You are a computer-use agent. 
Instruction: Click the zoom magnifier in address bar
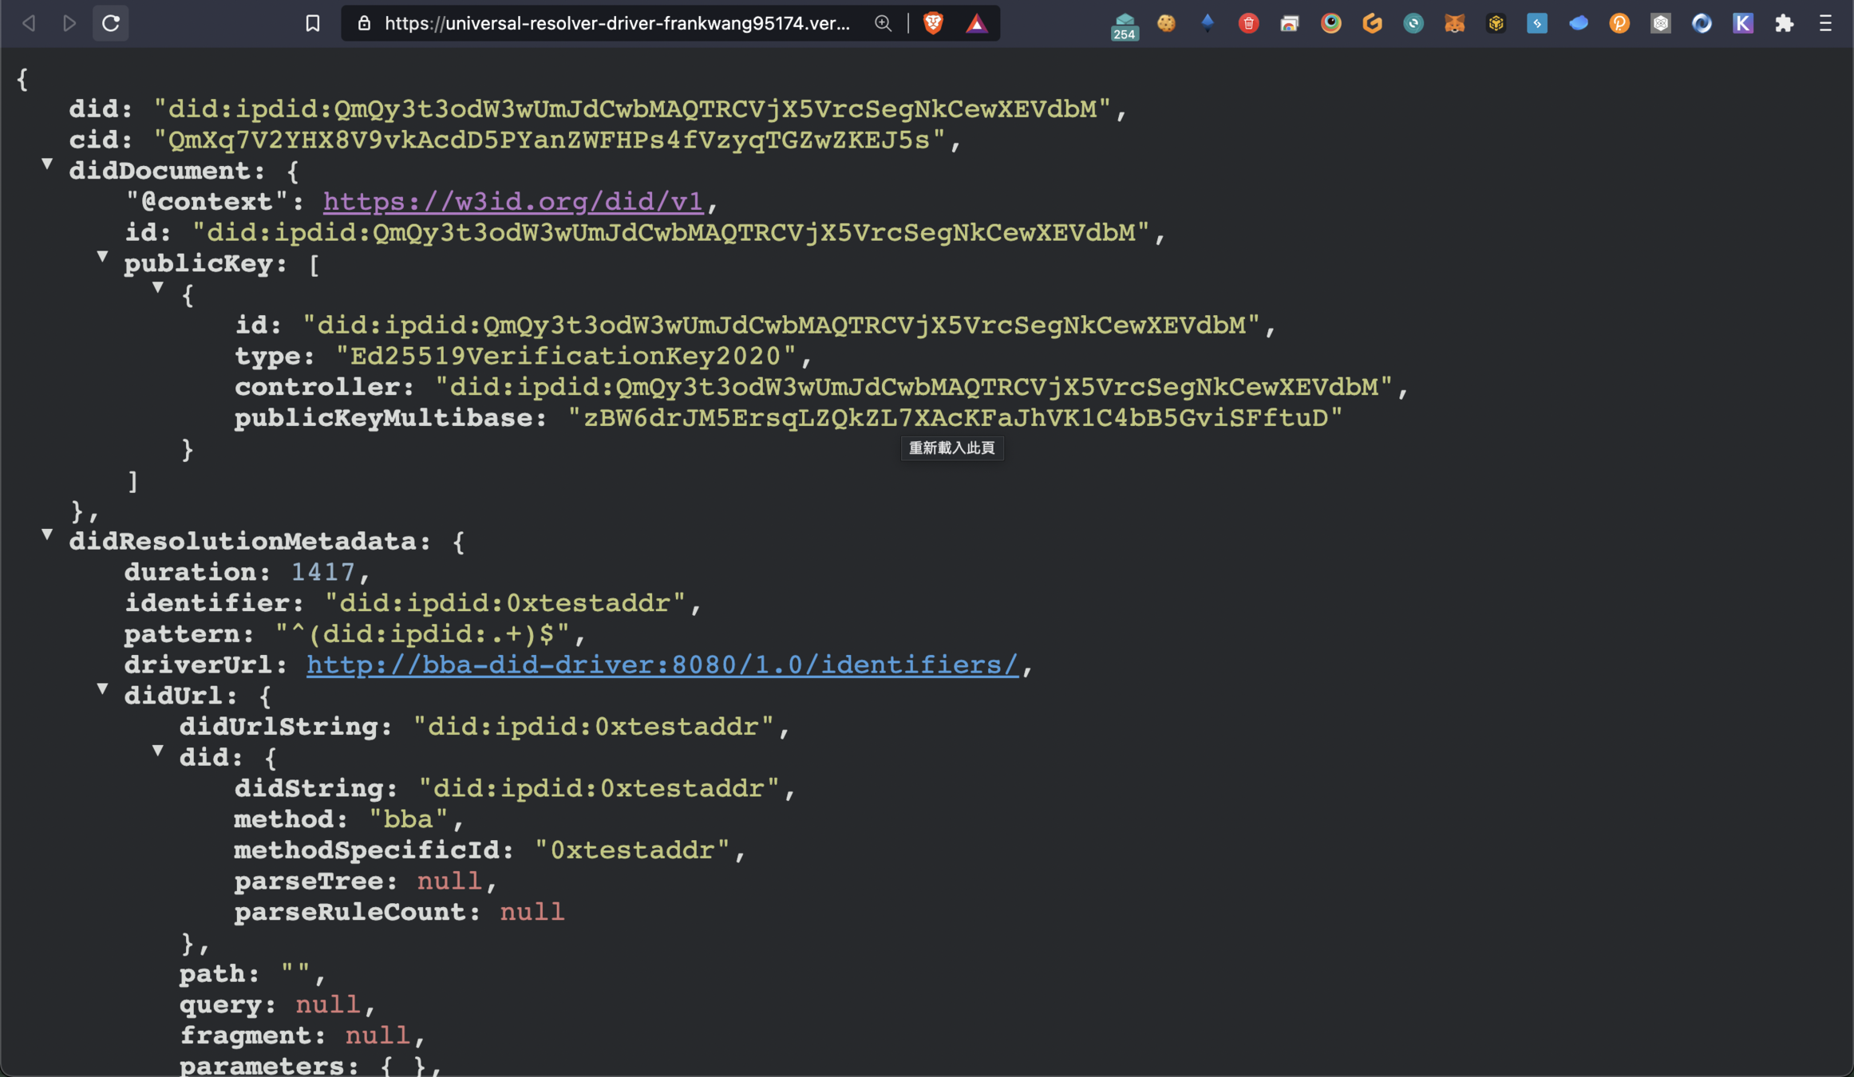883,23
